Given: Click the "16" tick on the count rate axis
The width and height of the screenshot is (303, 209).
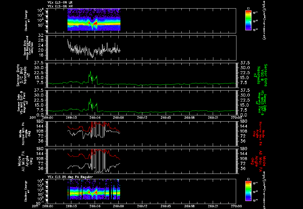Looking at the screenshot, I should [x=41, y=55].
